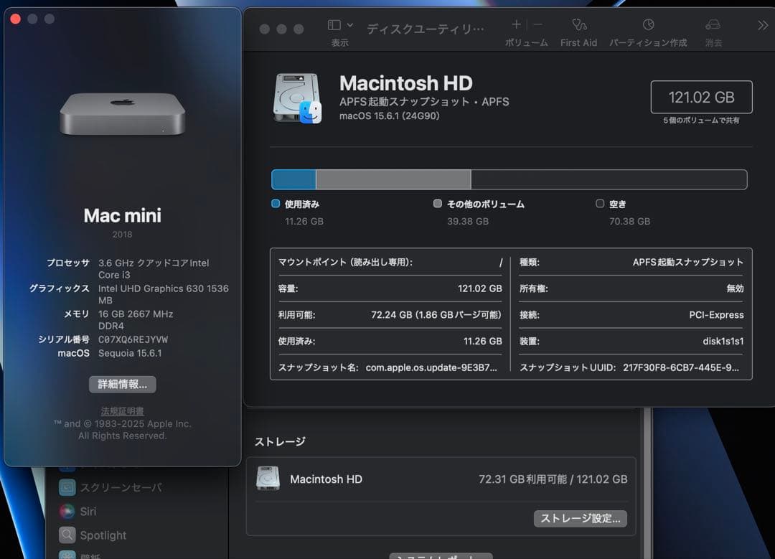This screenshot has height=559, width=775.
Task: Expand the toolbar overflow chevron
Action: click(762, 24)
